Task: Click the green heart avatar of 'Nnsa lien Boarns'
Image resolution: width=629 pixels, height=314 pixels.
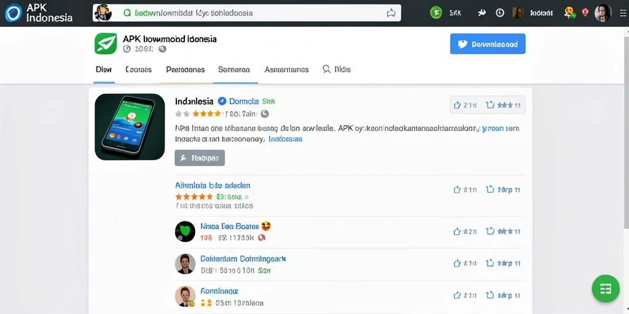Action: (x=185, y=231)
